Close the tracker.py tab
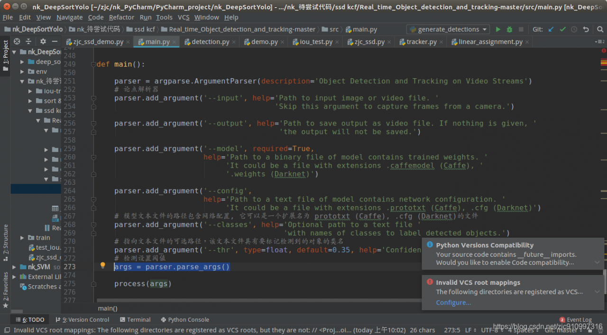 [442, 42]
